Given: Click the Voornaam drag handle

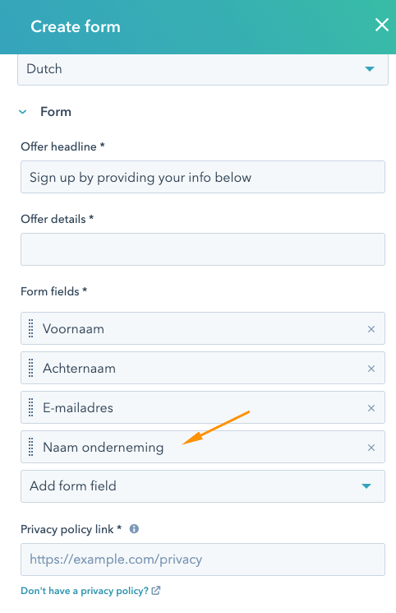Looking at the screenshot, I should click(x=31, y=328).
